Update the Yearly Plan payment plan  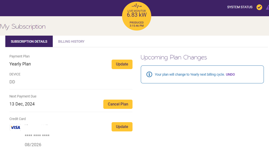click(122, 64)
